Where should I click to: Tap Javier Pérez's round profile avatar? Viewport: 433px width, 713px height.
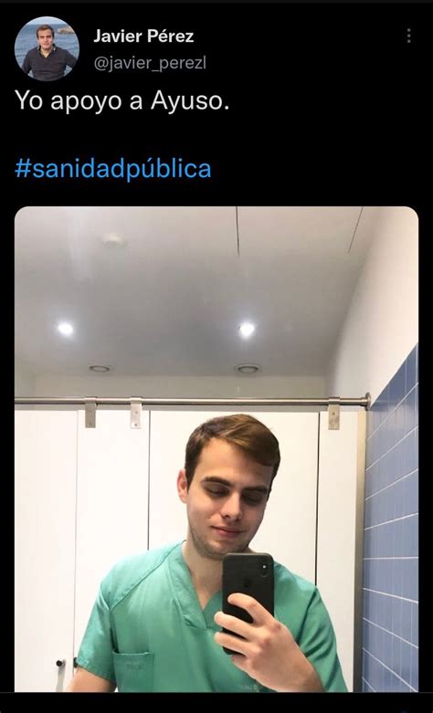point(47,48)
